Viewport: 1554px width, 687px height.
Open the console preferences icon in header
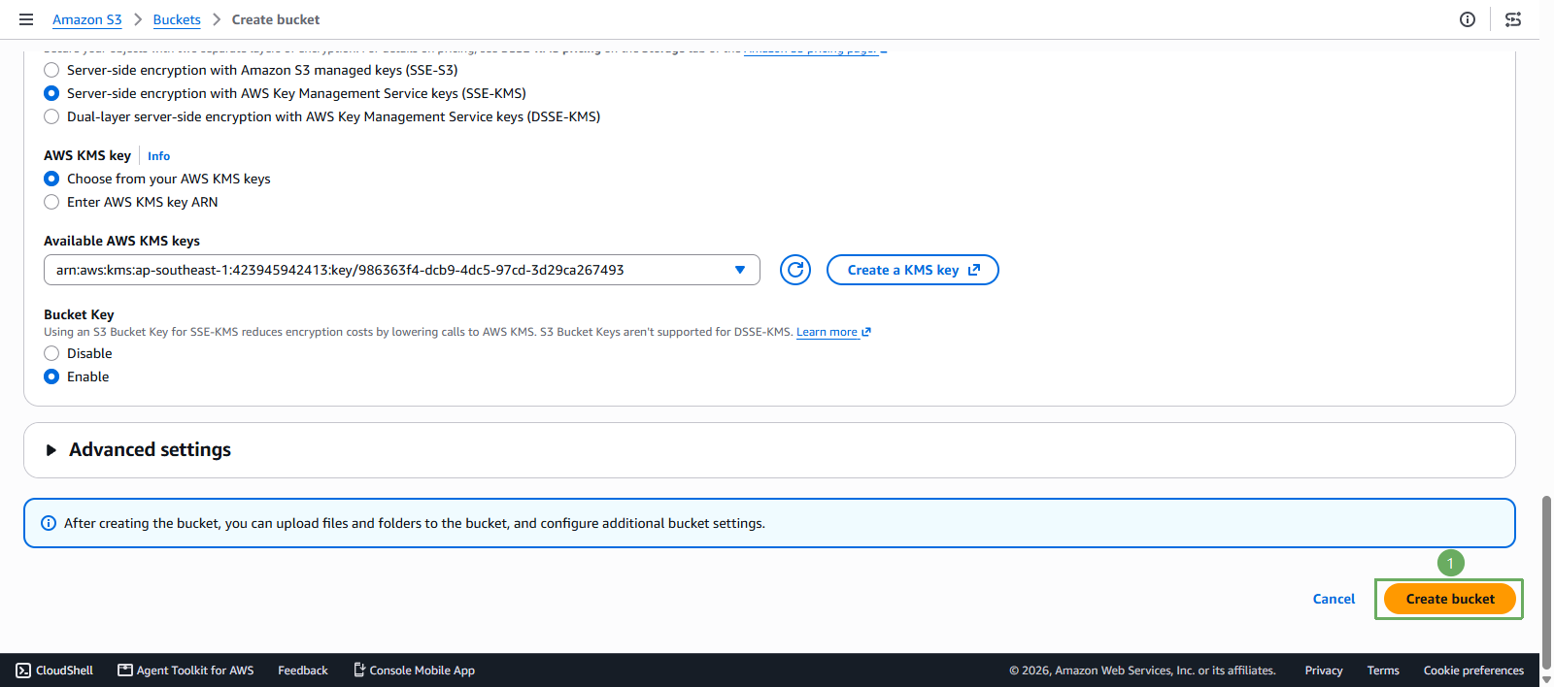(1513, 19)
